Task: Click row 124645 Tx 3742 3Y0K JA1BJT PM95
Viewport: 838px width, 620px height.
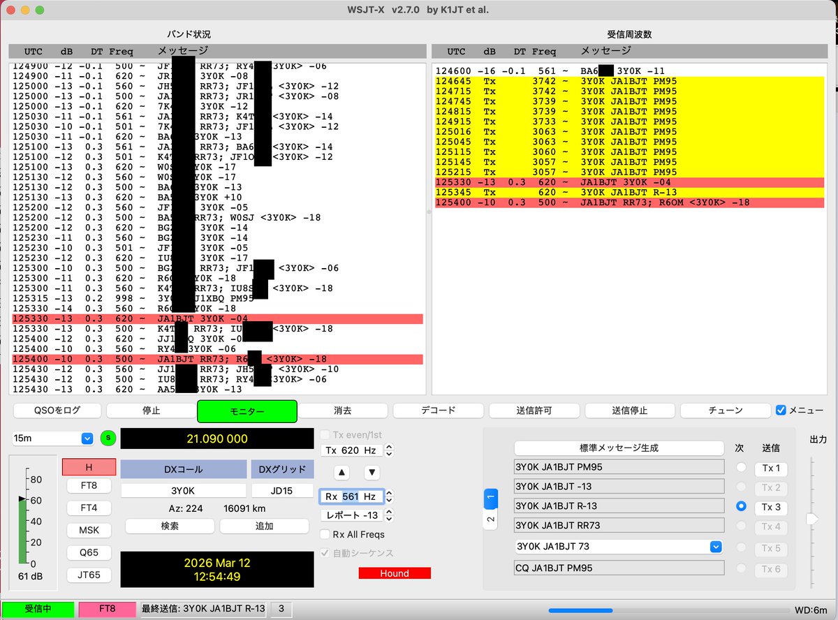Action: [629, 81]
